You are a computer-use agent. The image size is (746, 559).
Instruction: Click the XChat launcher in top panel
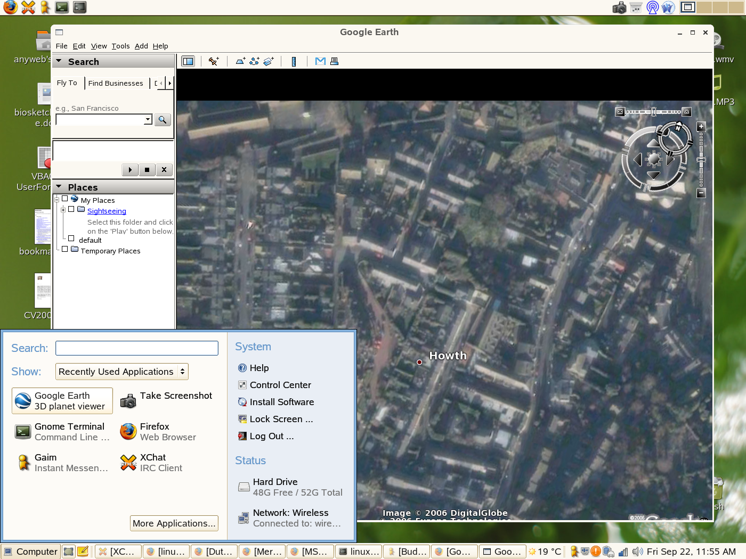click(x=28, y=7)
